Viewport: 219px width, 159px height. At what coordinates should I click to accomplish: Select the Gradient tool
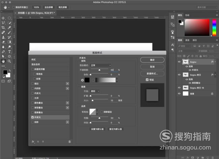(x=9, y=42)
